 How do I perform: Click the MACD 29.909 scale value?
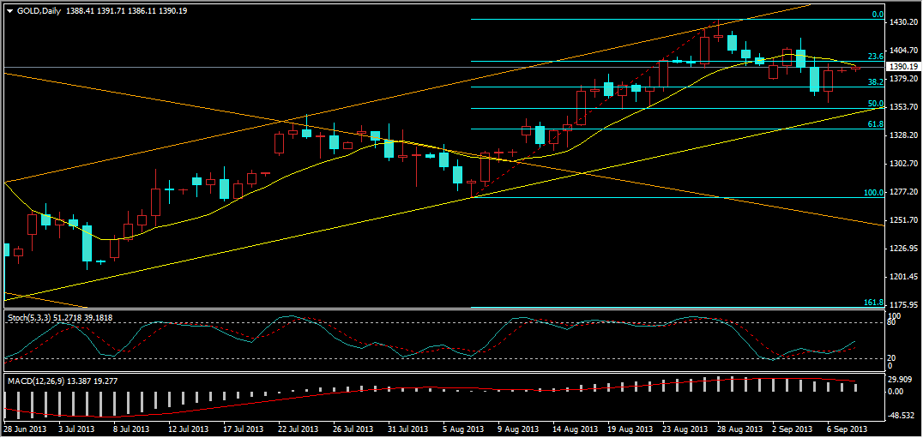point(901,380)
